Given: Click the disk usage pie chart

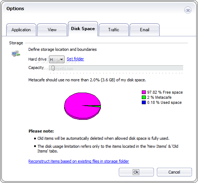Looking at the screenshot, I should point(82,106).
